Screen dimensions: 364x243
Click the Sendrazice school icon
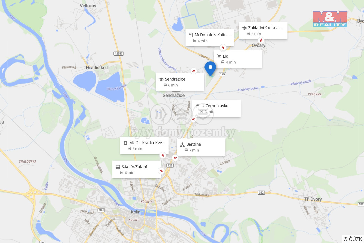click(x=161, y=79)
